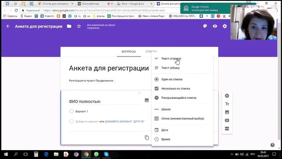Choose Время question type
The height and width of the screenshot is (159, 282).
pos(182,139)
